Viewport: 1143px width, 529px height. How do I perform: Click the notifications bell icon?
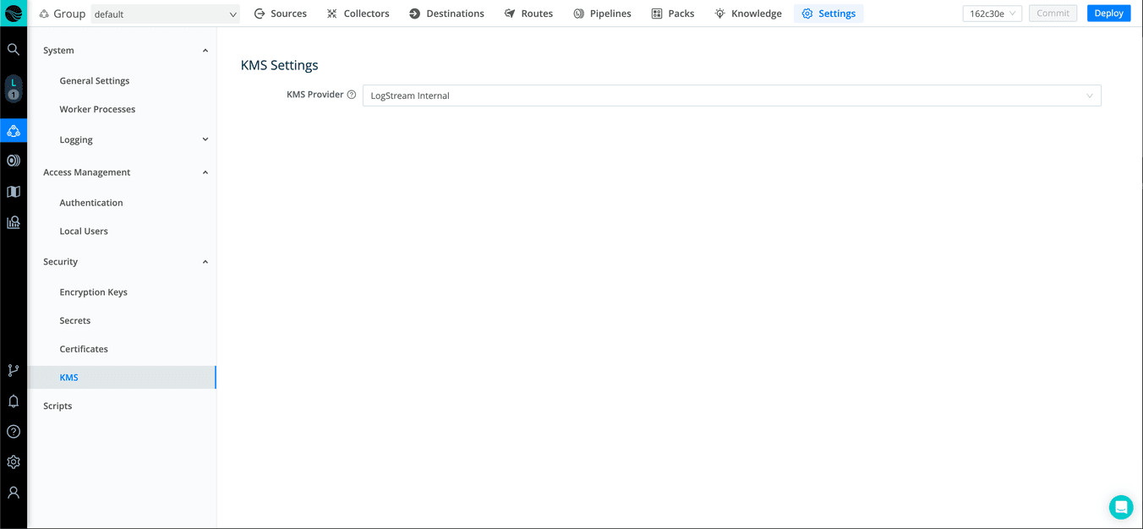pyautogui.click(x=14, y=401)
